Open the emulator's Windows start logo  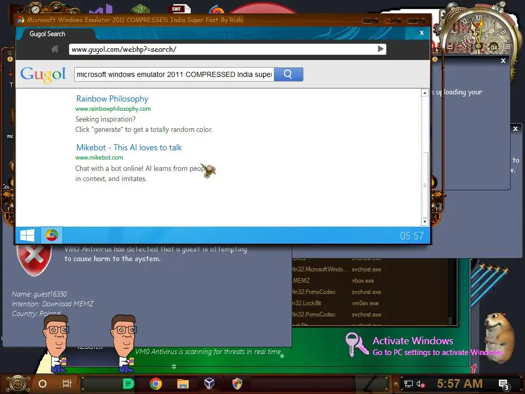point(28,235)
